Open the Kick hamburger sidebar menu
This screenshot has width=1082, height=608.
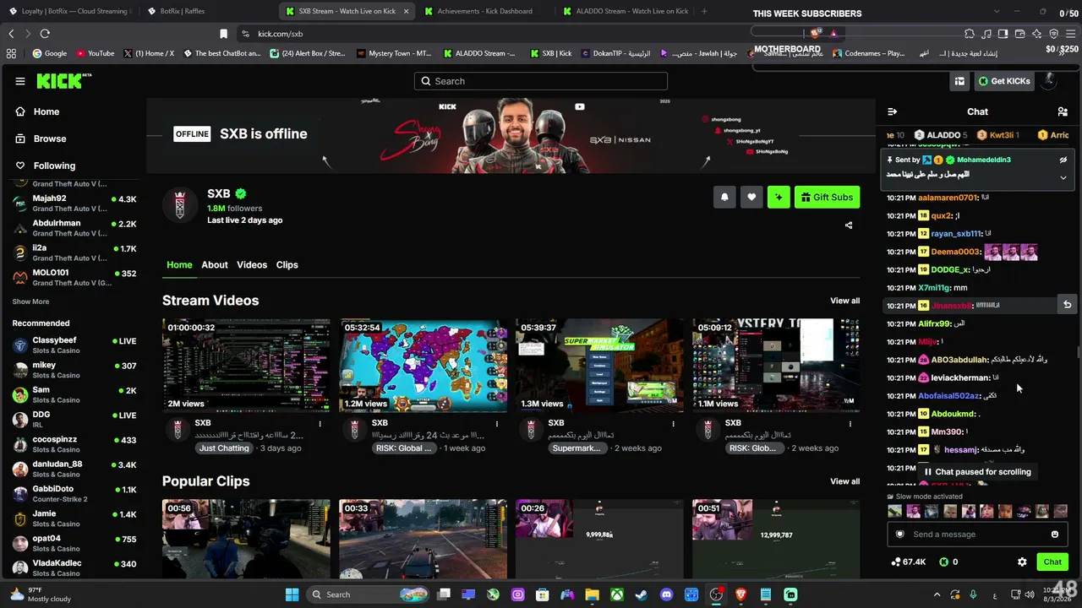[20, 81]
